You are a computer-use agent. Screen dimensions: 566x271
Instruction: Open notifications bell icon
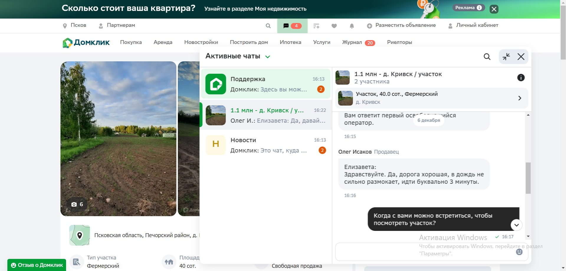coord(352,26)
